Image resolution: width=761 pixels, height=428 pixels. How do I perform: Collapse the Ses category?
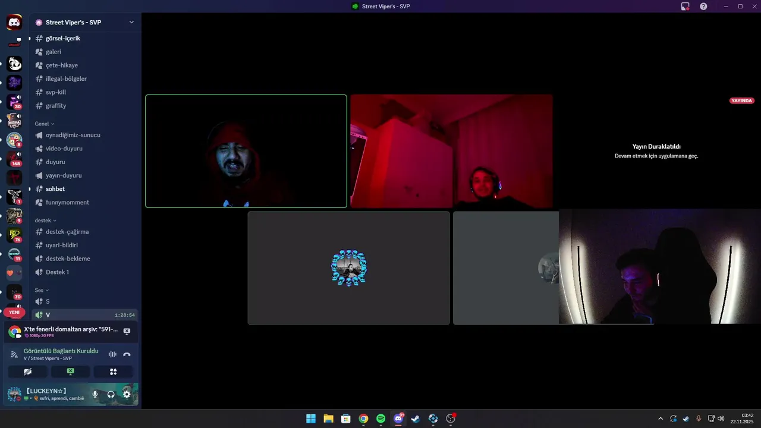coord(42,290)
